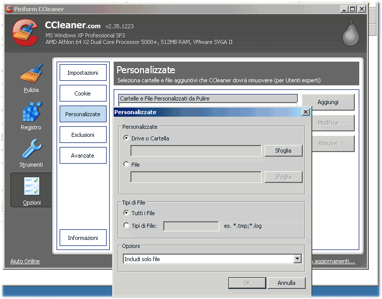Select the Tipi di File radio button
The height and width of the screenshot is (299, 382).
point(126,225)
